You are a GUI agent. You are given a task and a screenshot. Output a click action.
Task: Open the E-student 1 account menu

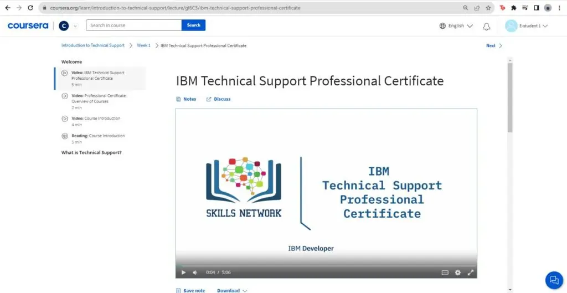pos(527,25)
